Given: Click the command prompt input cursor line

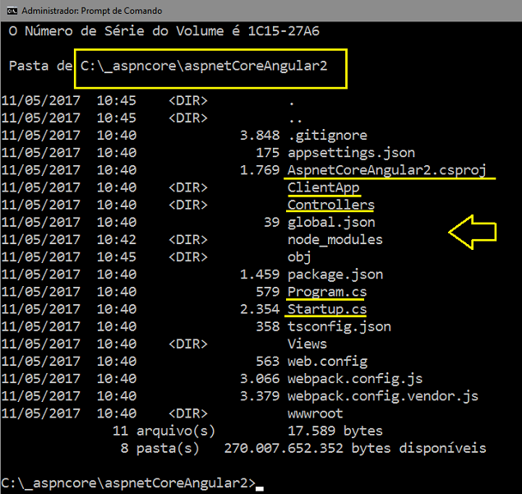Looking at the screenshot, I should coord(132,483).
